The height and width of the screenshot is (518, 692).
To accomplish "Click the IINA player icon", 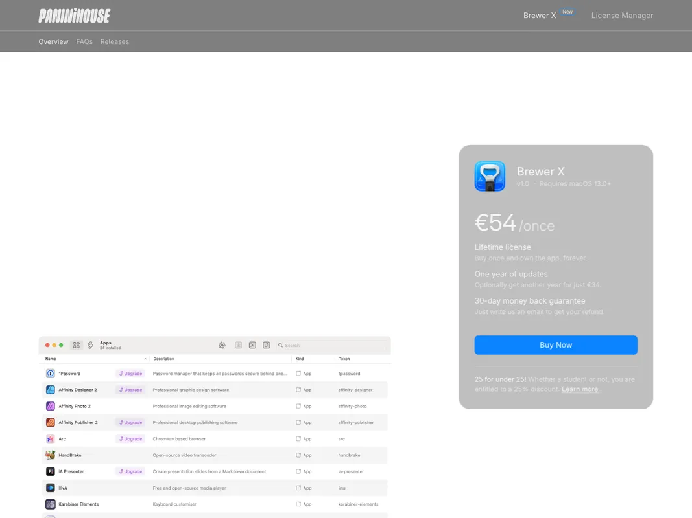I will (x=51, y=488).
